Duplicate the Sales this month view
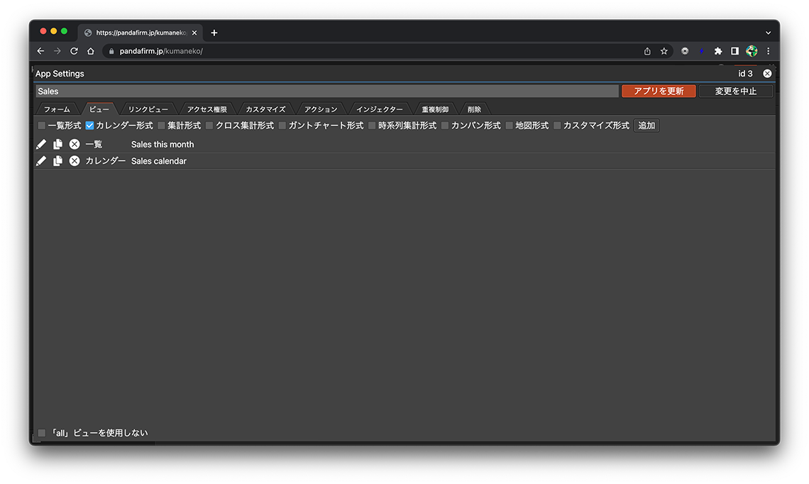The width and height of the screenshot is (809, 484). pos(57,145)
